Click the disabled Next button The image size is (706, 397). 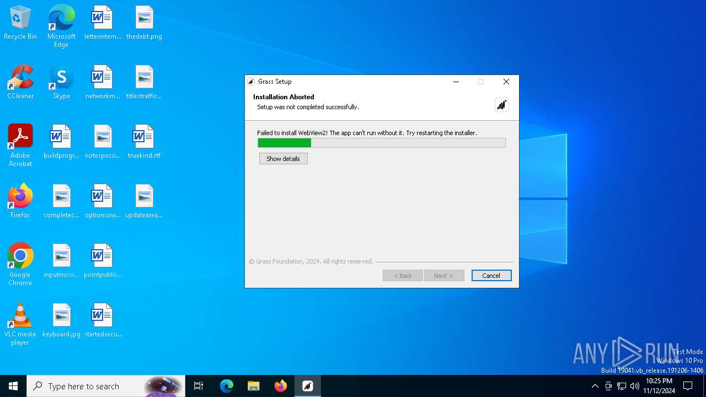pos(443,276)
